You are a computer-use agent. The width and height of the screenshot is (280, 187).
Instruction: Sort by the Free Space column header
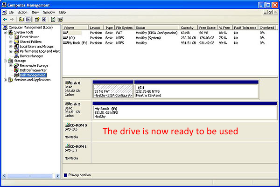pos(207,28)
